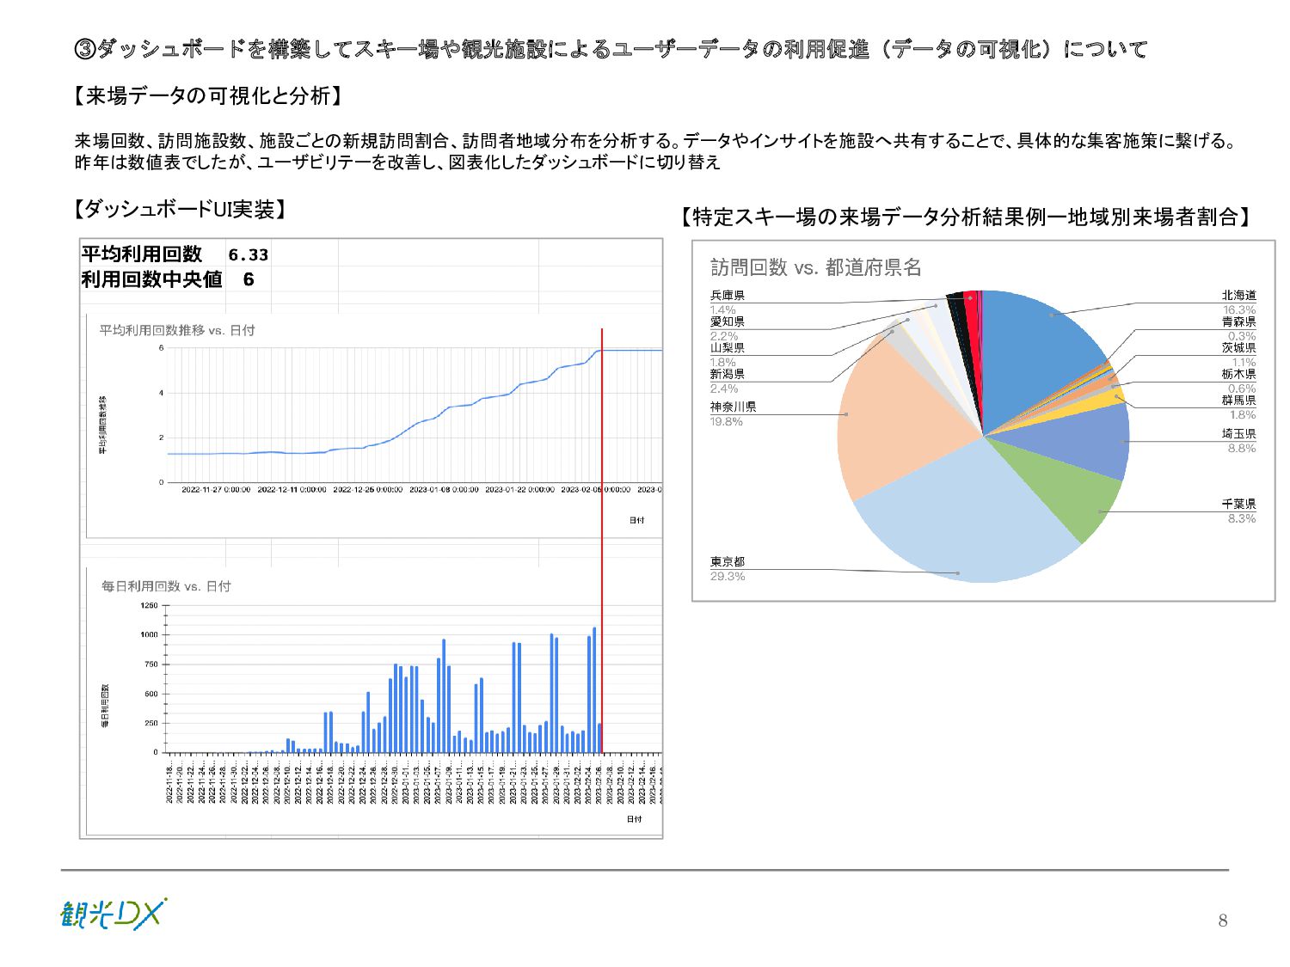Click the 利用回数中央値 value 6

click(x=249, y=279)
